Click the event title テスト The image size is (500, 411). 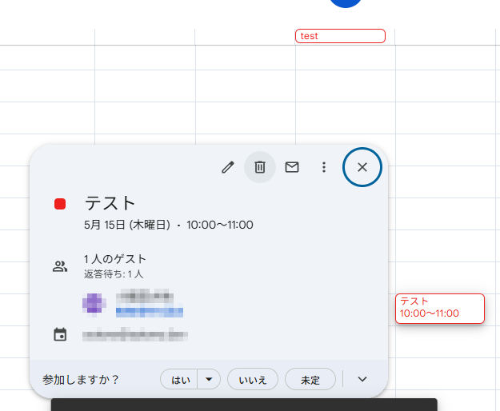point(110,203)
